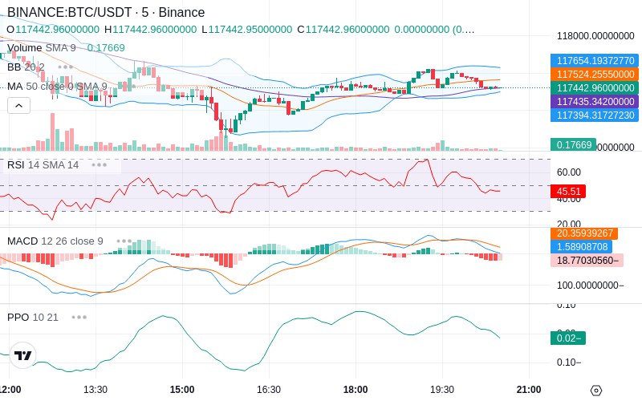
Task: Click the 21:00 time axis label
Action: pyautogui.click(x=529, y=390)
